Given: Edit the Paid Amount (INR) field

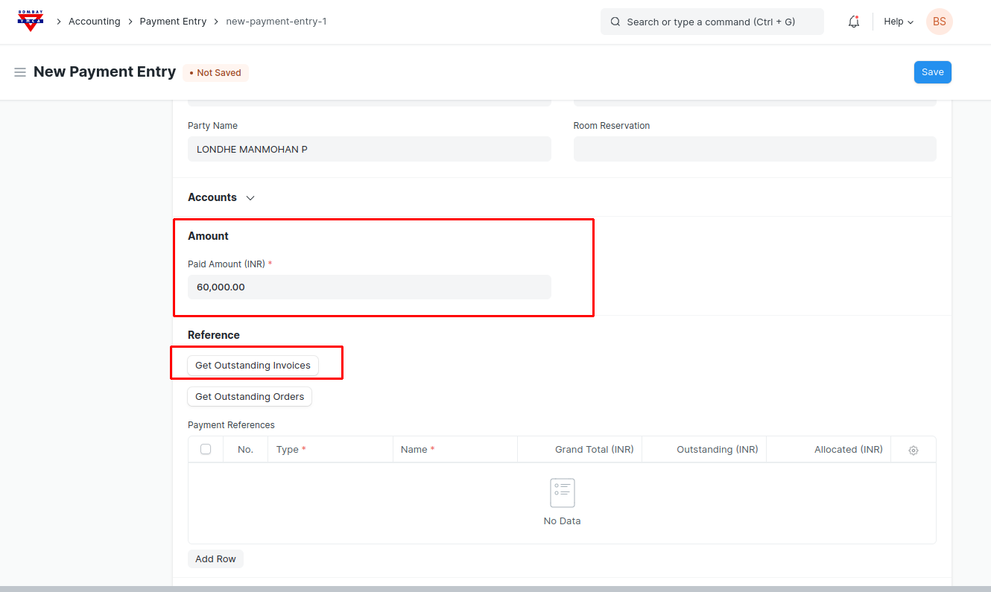Looking at the screenshot, I should [369, 287].
